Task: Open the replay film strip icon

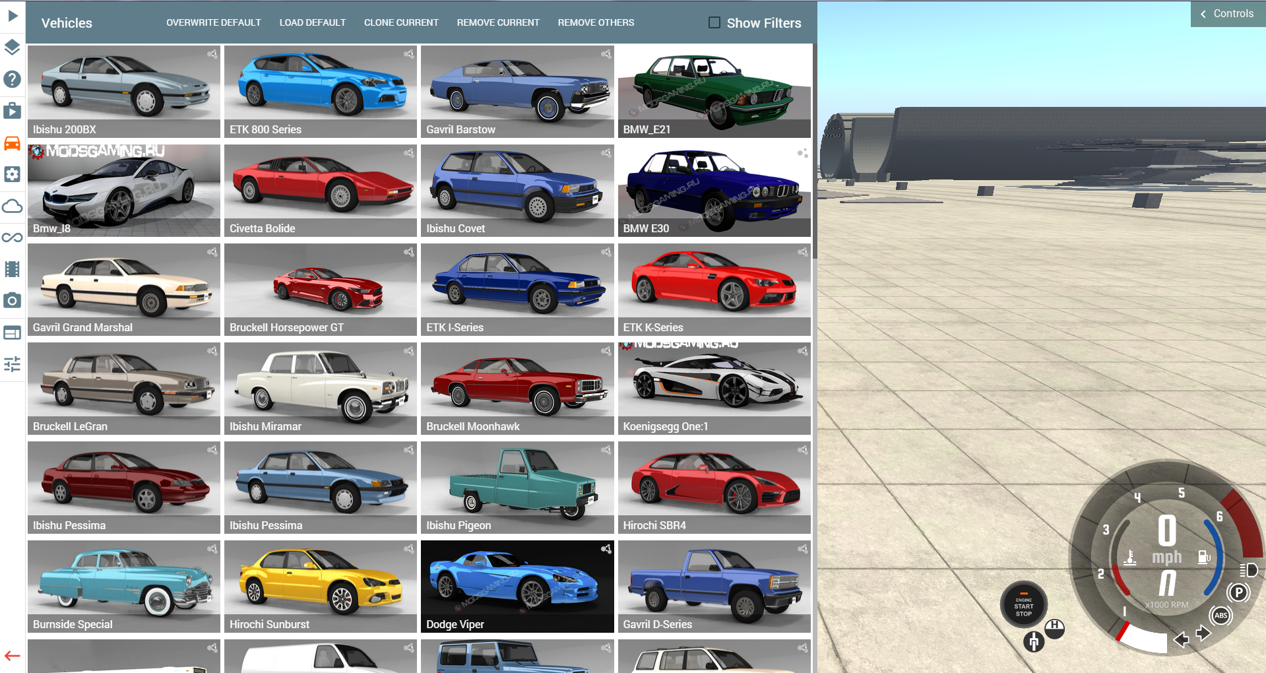Action: [13, 269]
